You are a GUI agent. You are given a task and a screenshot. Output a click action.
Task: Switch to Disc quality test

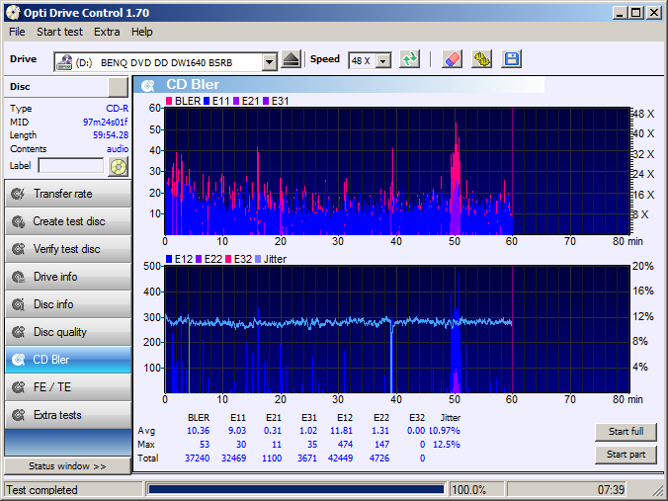(x=68, y=332)
